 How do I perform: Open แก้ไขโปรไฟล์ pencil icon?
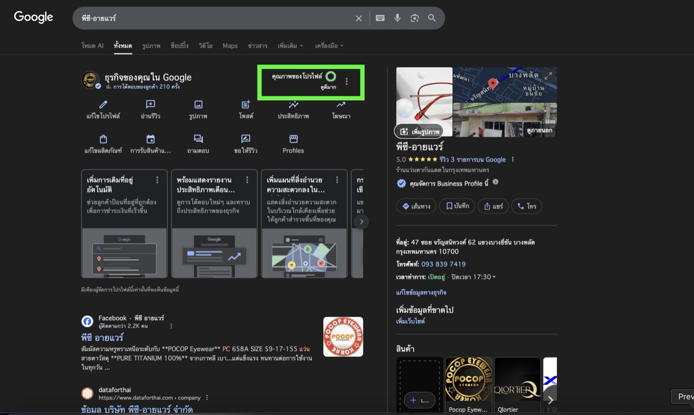click(x=104, y=105)
